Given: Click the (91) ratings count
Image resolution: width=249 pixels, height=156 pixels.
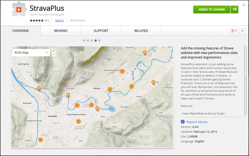Looking at the screenshot, I should pyautogui.click(x=47, y=20).
